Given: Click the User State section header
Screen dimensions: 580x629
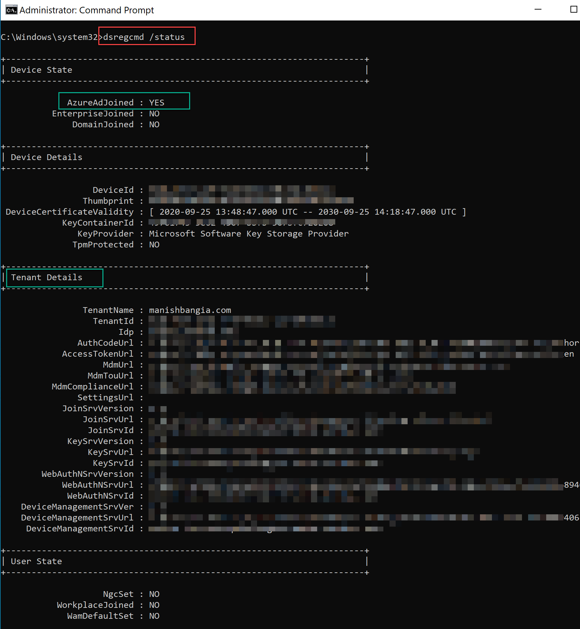Looking at the screenshot, I should (x=37, y=561).
